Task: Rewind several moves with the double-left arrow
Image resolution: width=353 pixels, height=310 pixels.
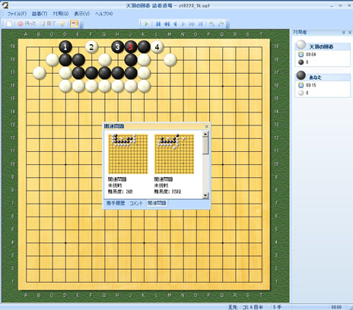Action: [x=167, y=24]
